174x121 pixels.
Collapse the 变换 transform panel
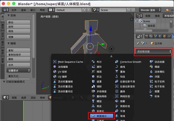click(x=9, y=15)
